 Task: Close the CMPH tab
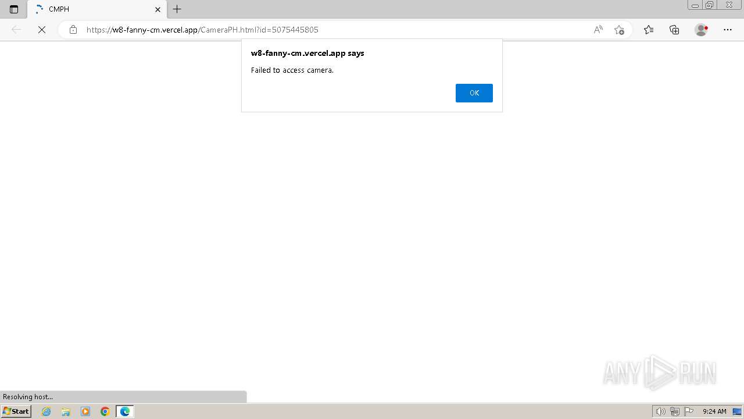[158, 9]
